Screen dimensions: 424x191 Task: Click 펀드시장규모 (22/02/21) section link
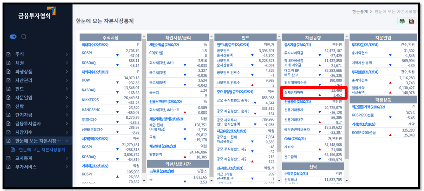pyautogui.click(x=233, y=45)
